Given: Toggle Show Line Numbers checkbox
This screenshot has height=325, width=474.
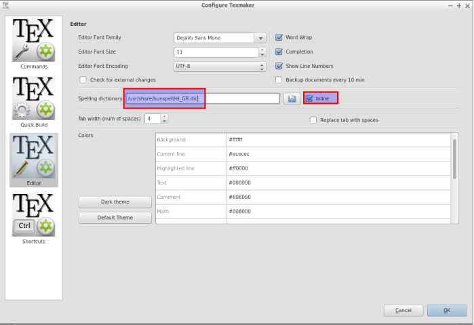Looking at the screenshot, I should tap(279, 66).
